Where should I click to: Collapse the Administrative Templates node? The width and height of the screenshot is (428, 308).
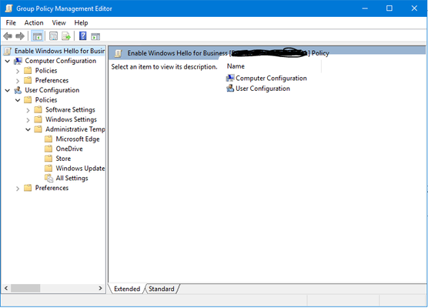tap(28, 129)
